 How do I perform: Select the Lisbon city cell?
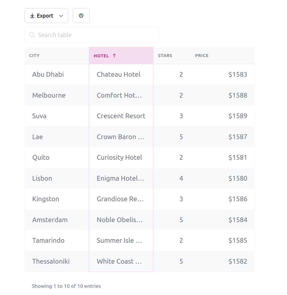[57, 178]
